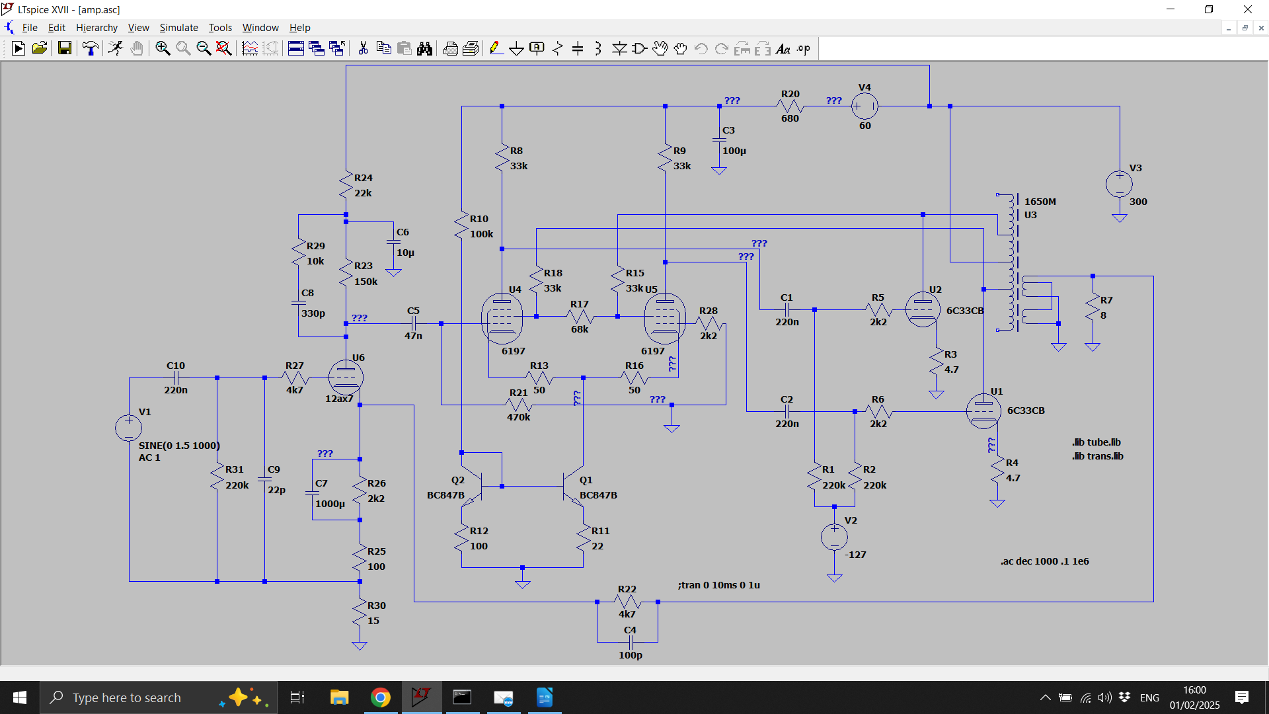Click the 1650M transformer label
Image resolution: width=1269 pixels, height=714 pixels.
tap(1040, 201)
